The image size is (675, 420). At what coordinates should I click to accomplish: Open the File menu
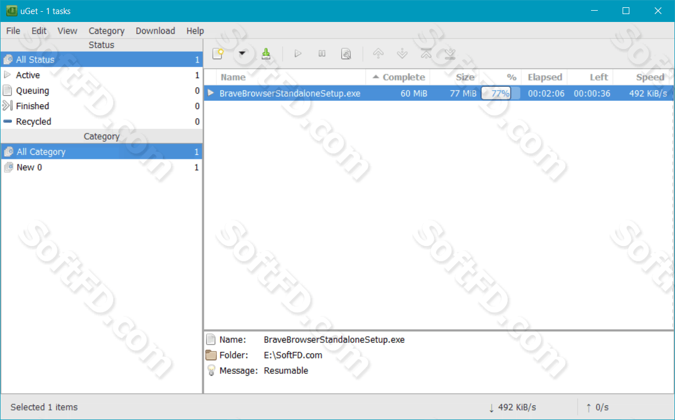click(13, 31)
